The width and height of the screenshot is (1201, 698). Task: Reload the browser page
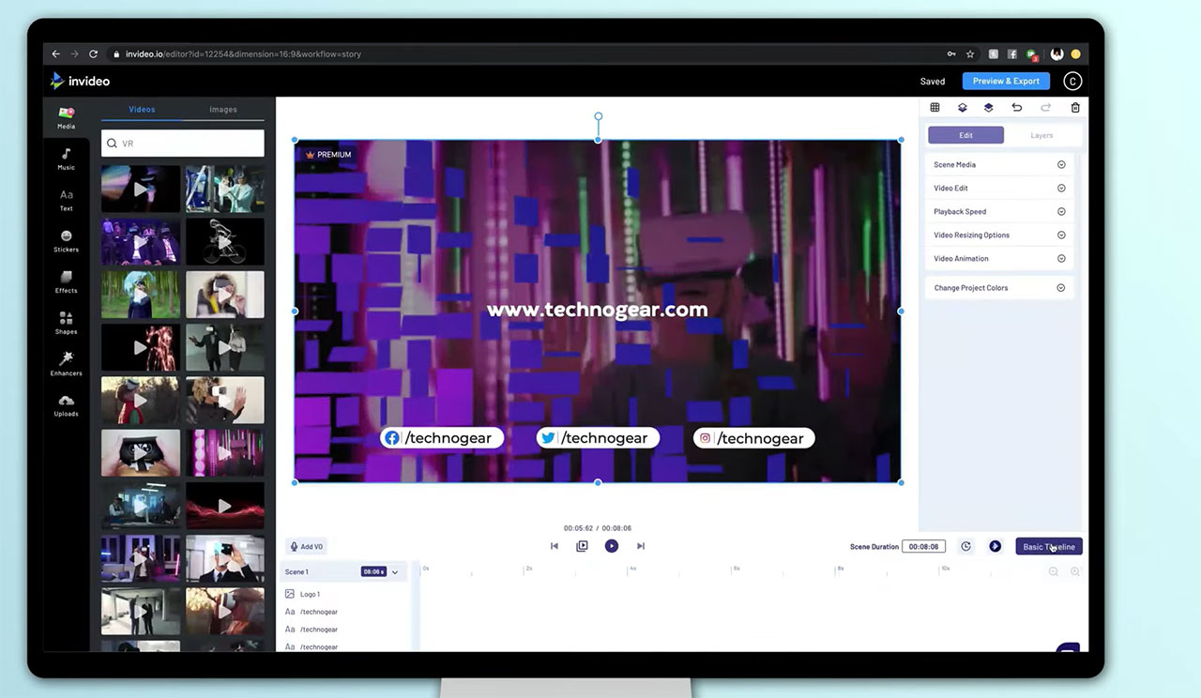(94, 54)
